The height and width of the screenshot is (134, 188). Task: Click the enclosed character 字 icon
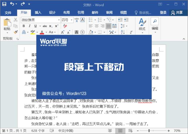pyautogui.click(x=82, y=32)
